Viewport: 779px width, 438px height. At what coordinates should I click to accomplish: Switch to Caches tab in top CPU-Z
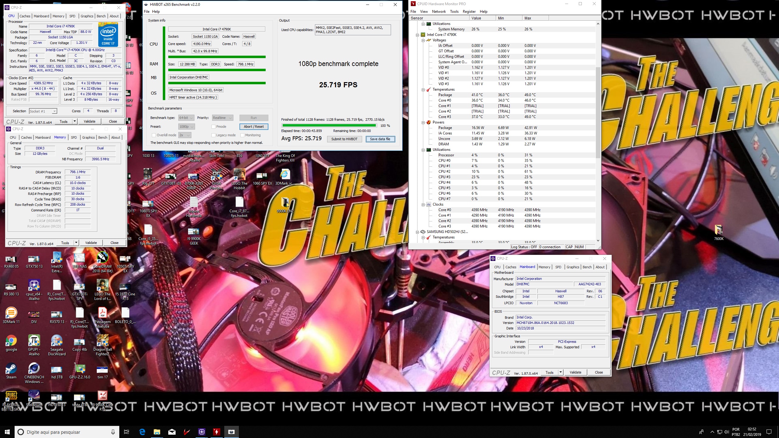tap(25, 16)
